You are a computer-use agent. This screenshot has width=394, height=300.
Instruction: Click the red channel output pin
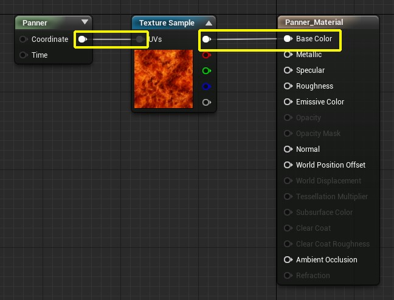click(207, 55)
